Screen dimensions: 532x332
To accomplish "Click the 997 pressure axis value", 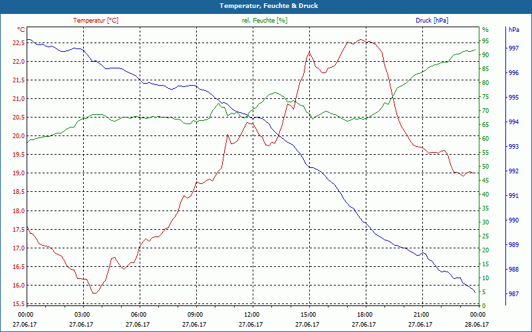I will click(513, 48).
